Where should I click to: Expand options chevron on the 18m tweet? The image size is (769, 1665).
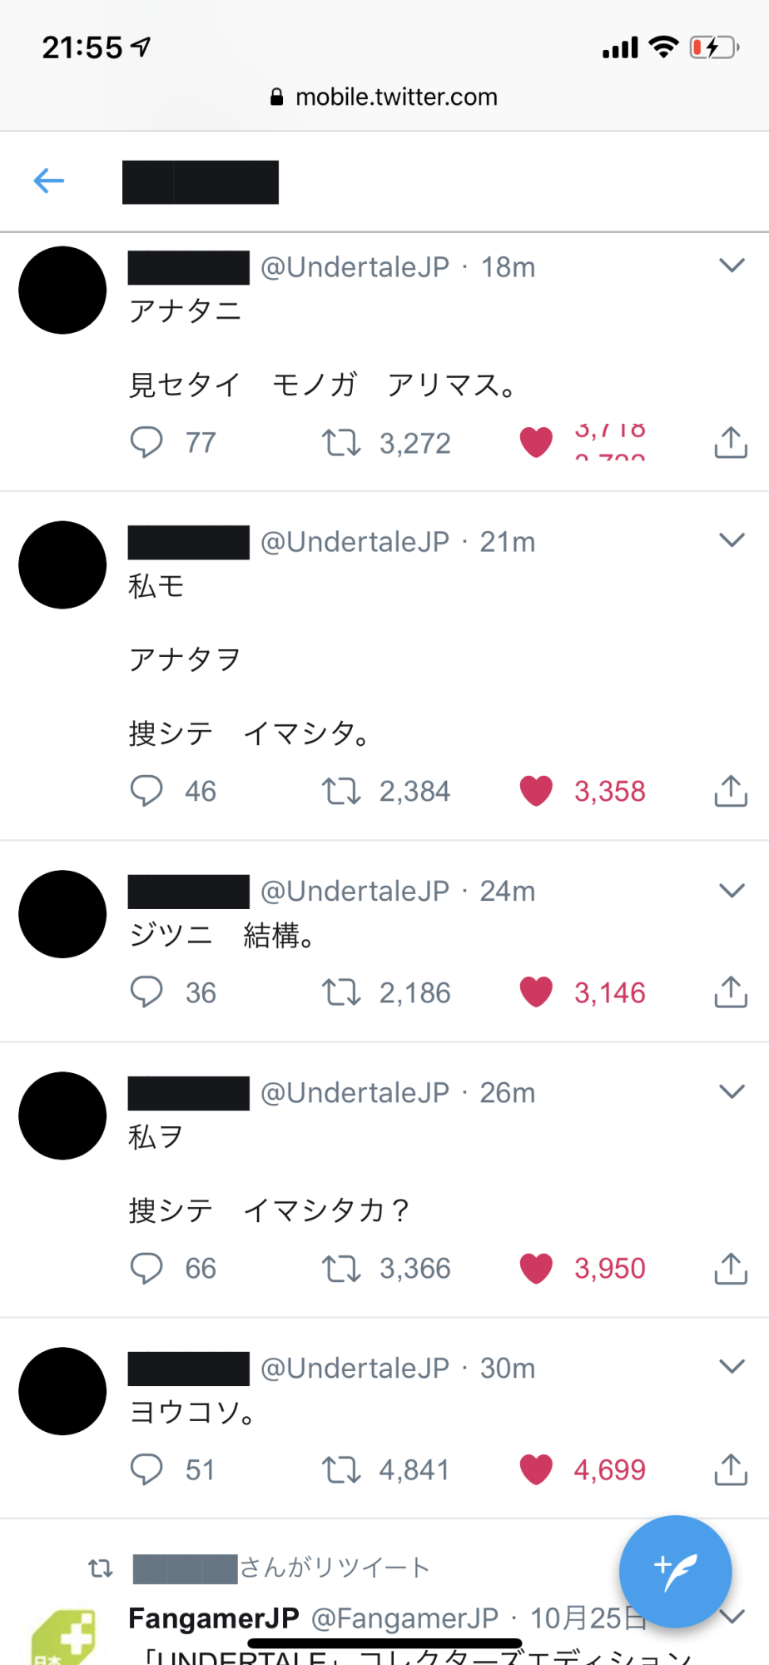pyautogui.click(x=732, y=266)
